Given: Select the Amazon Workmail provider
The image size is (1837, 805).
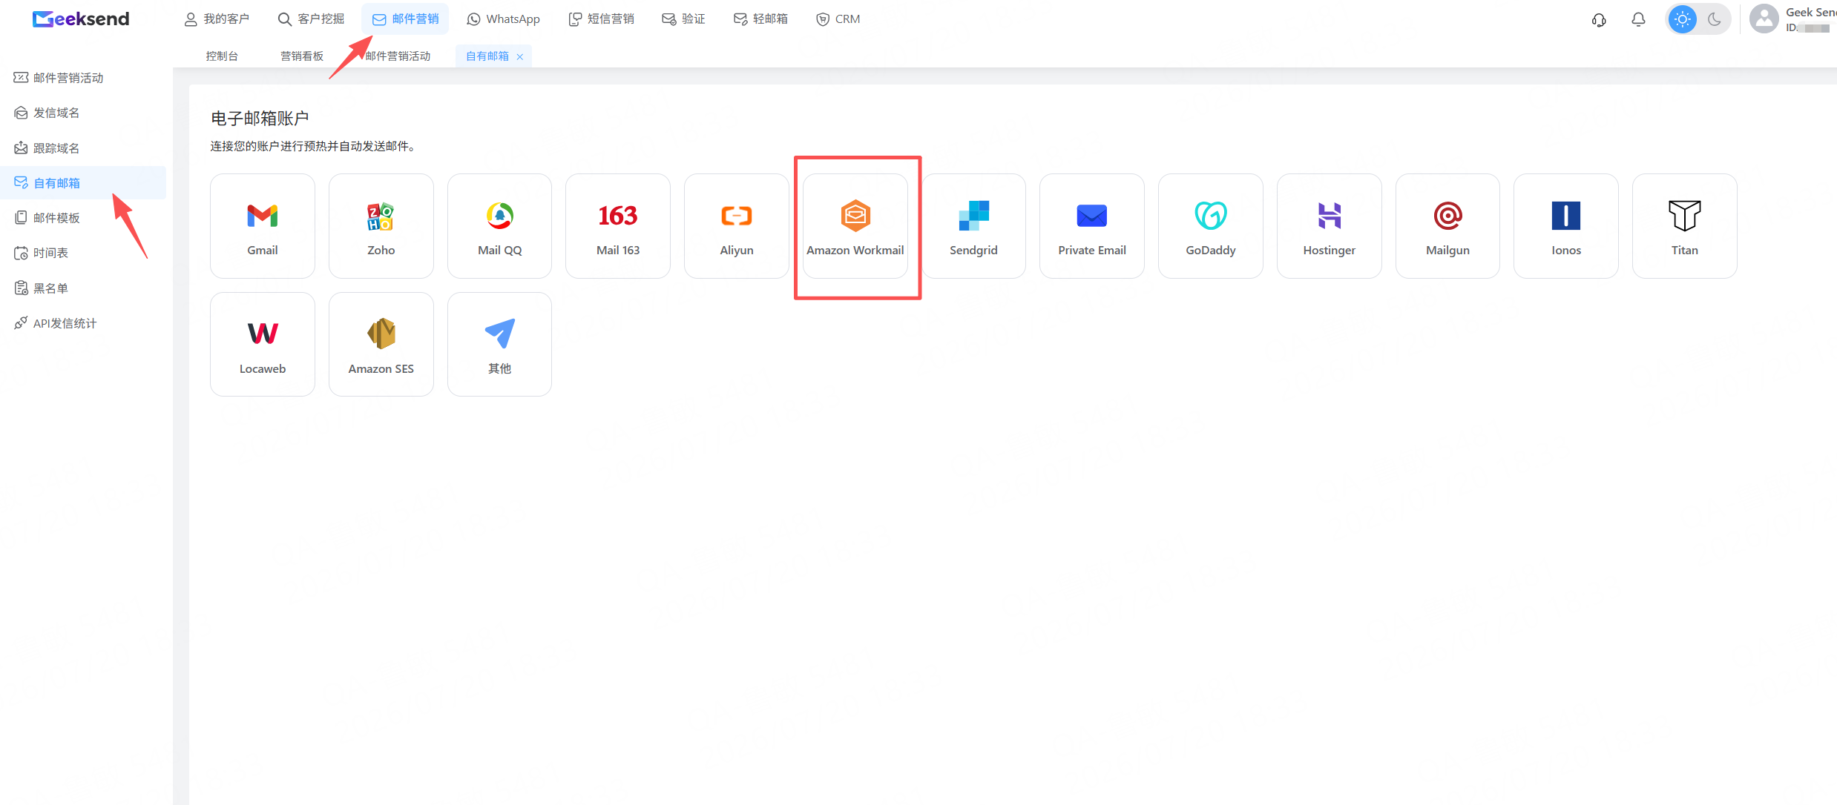Looking at the screenshot, I should point(855,226).
